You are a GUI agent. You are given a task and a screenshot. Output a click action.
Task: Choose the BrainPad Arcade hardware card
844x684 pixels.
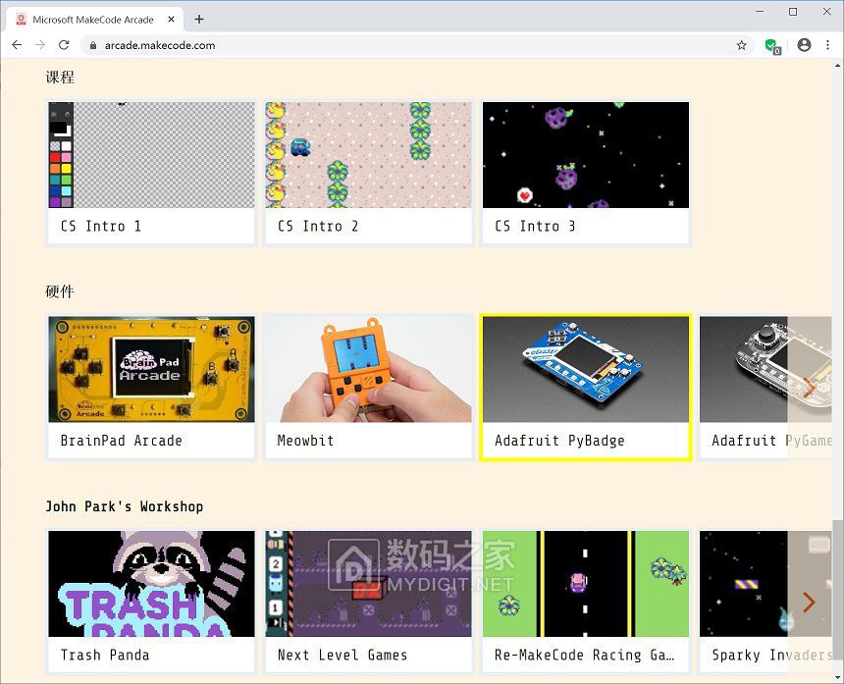pos(151,387)
